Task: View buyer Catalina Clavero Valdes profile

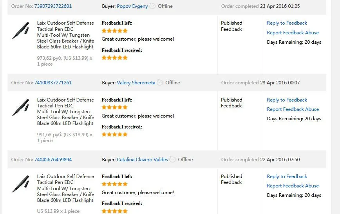Action: [143, 160]
